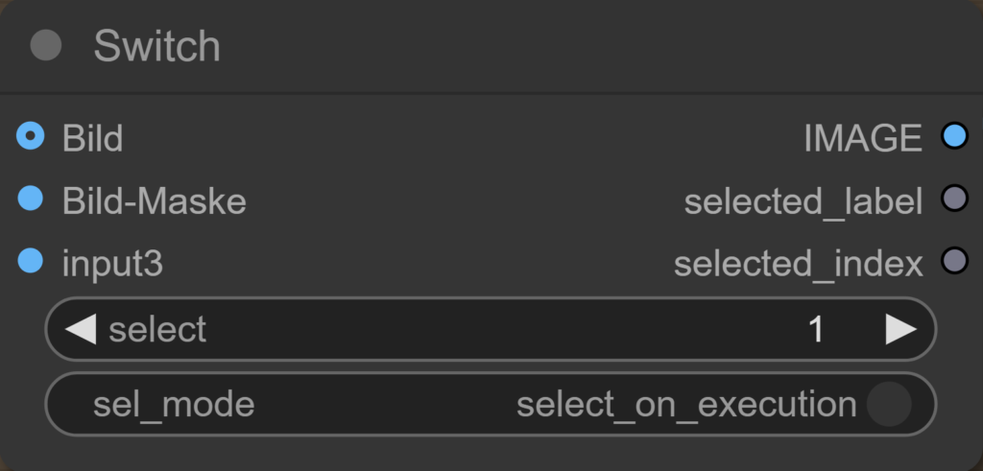Decrease select value with left arrow

point(81,329)
